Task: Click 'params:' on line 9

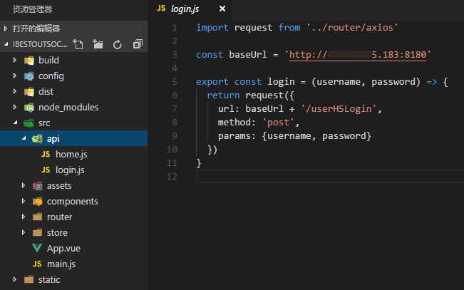Action: [237, 136]
